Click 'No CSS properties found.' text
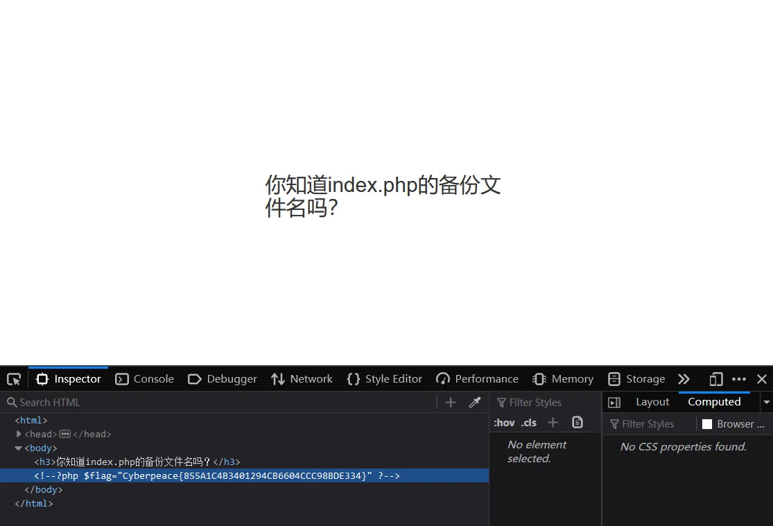This screenshot has height=526, width=773. 684,447
